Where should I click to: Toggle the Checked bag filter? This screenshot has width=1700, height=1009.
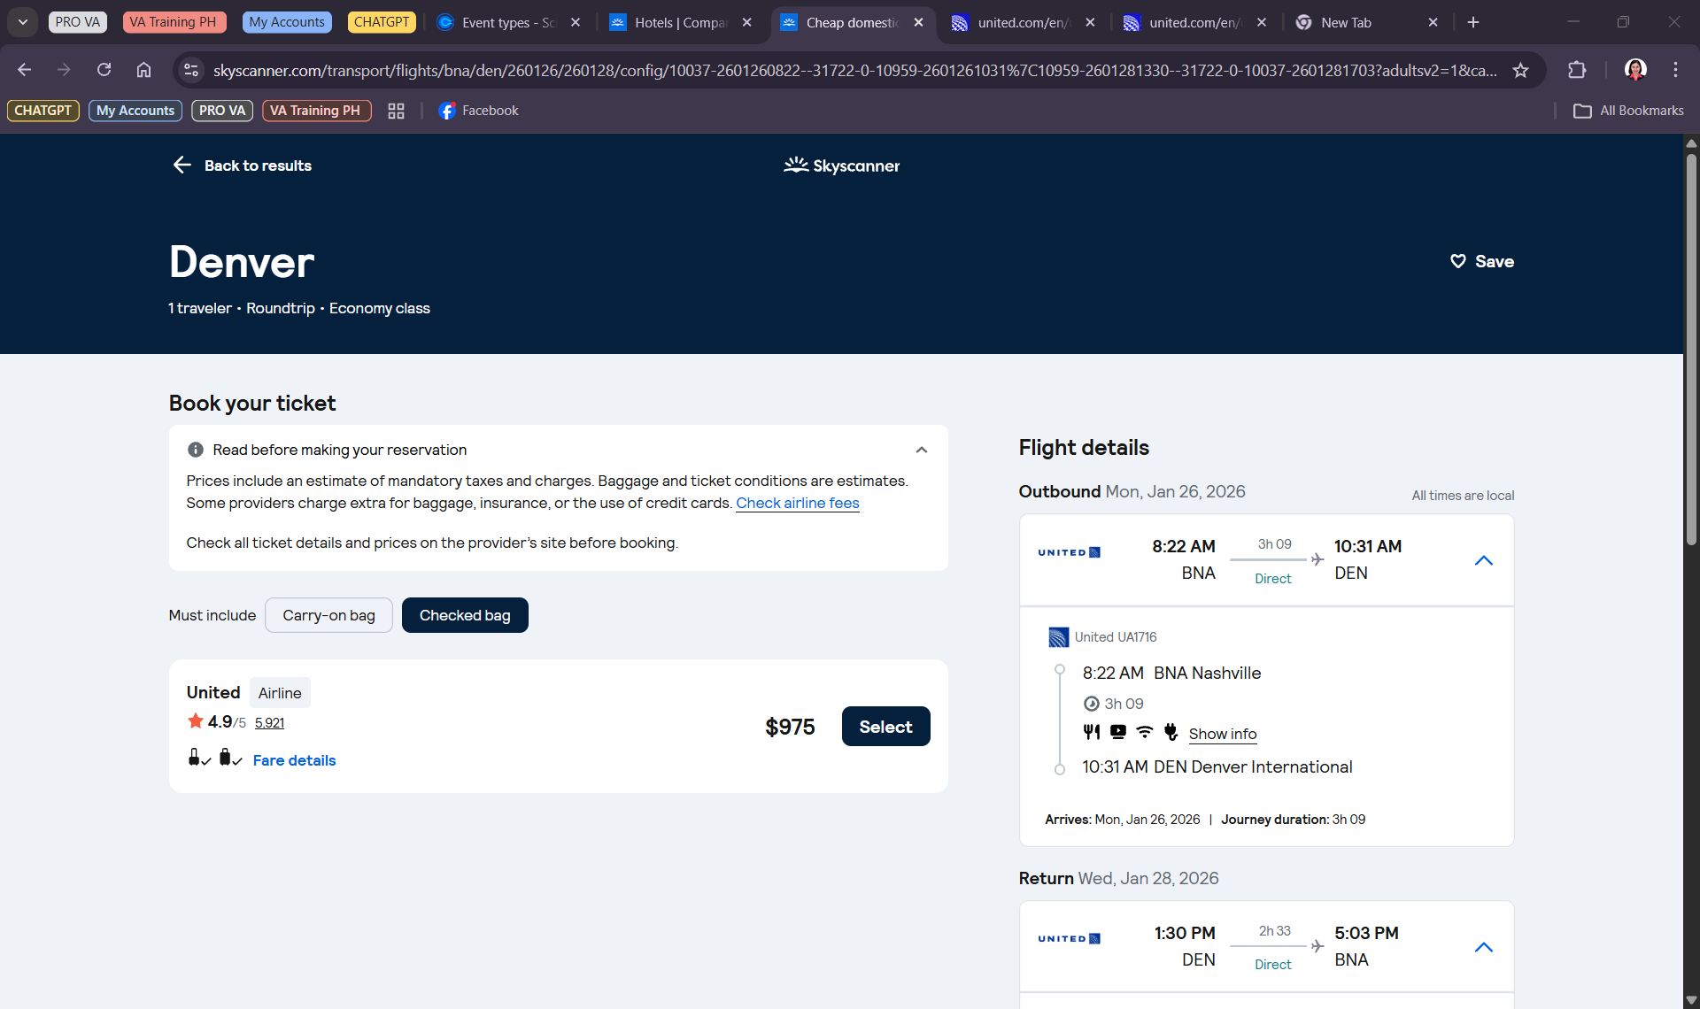465,615
